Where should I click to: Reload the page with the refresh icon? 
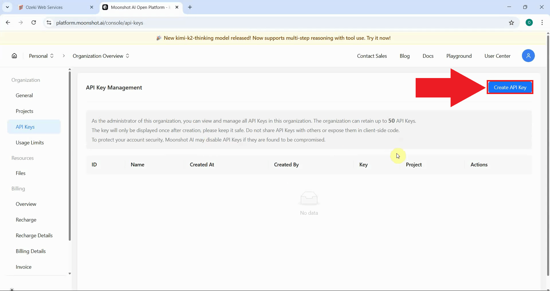point(34,23)
